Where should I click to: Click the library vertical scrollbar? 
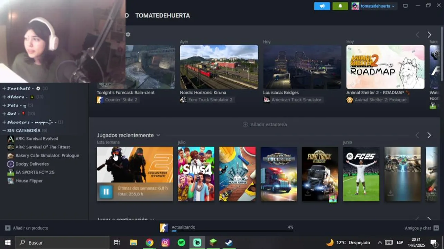(x=442, y=54)
